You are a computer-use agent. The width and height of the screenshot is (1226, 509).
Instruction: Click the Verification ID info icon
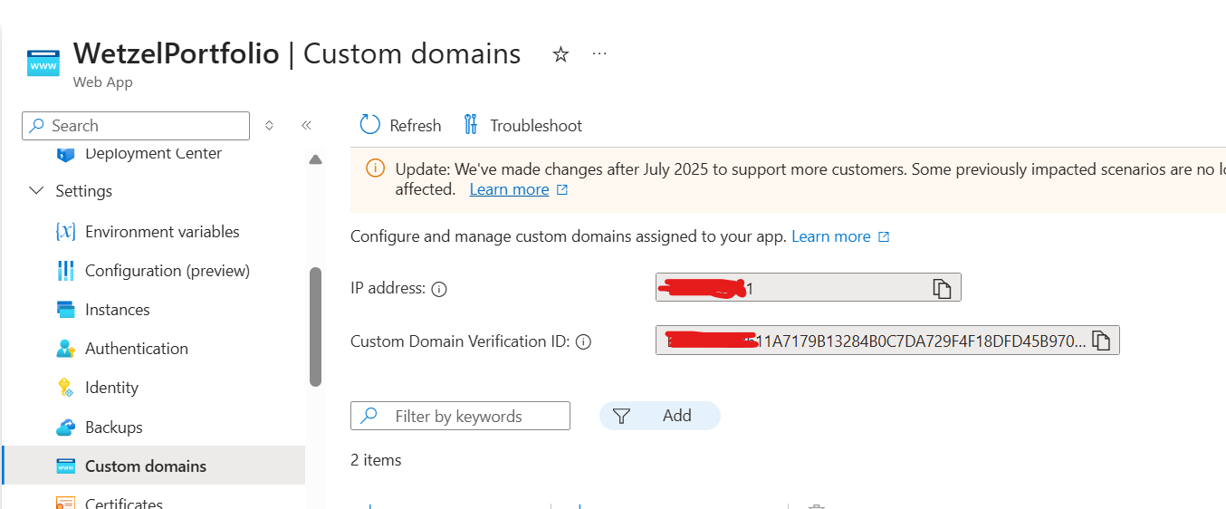[584, 342]
